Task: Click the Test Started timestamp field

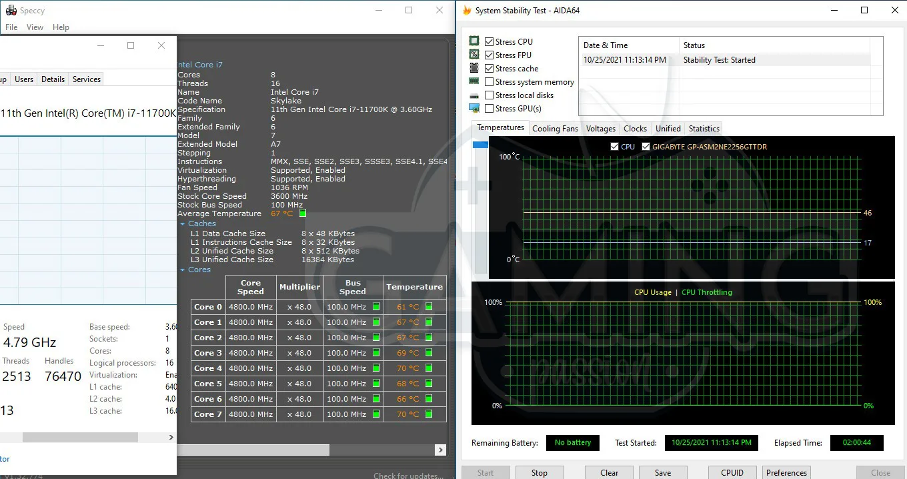Action: [712, 443]
